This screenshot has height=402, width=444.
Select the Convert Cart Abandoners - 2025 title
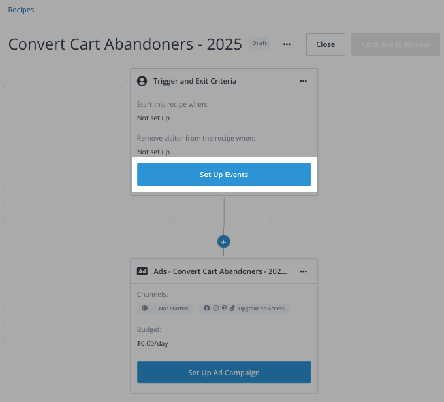tap(125, 44)
